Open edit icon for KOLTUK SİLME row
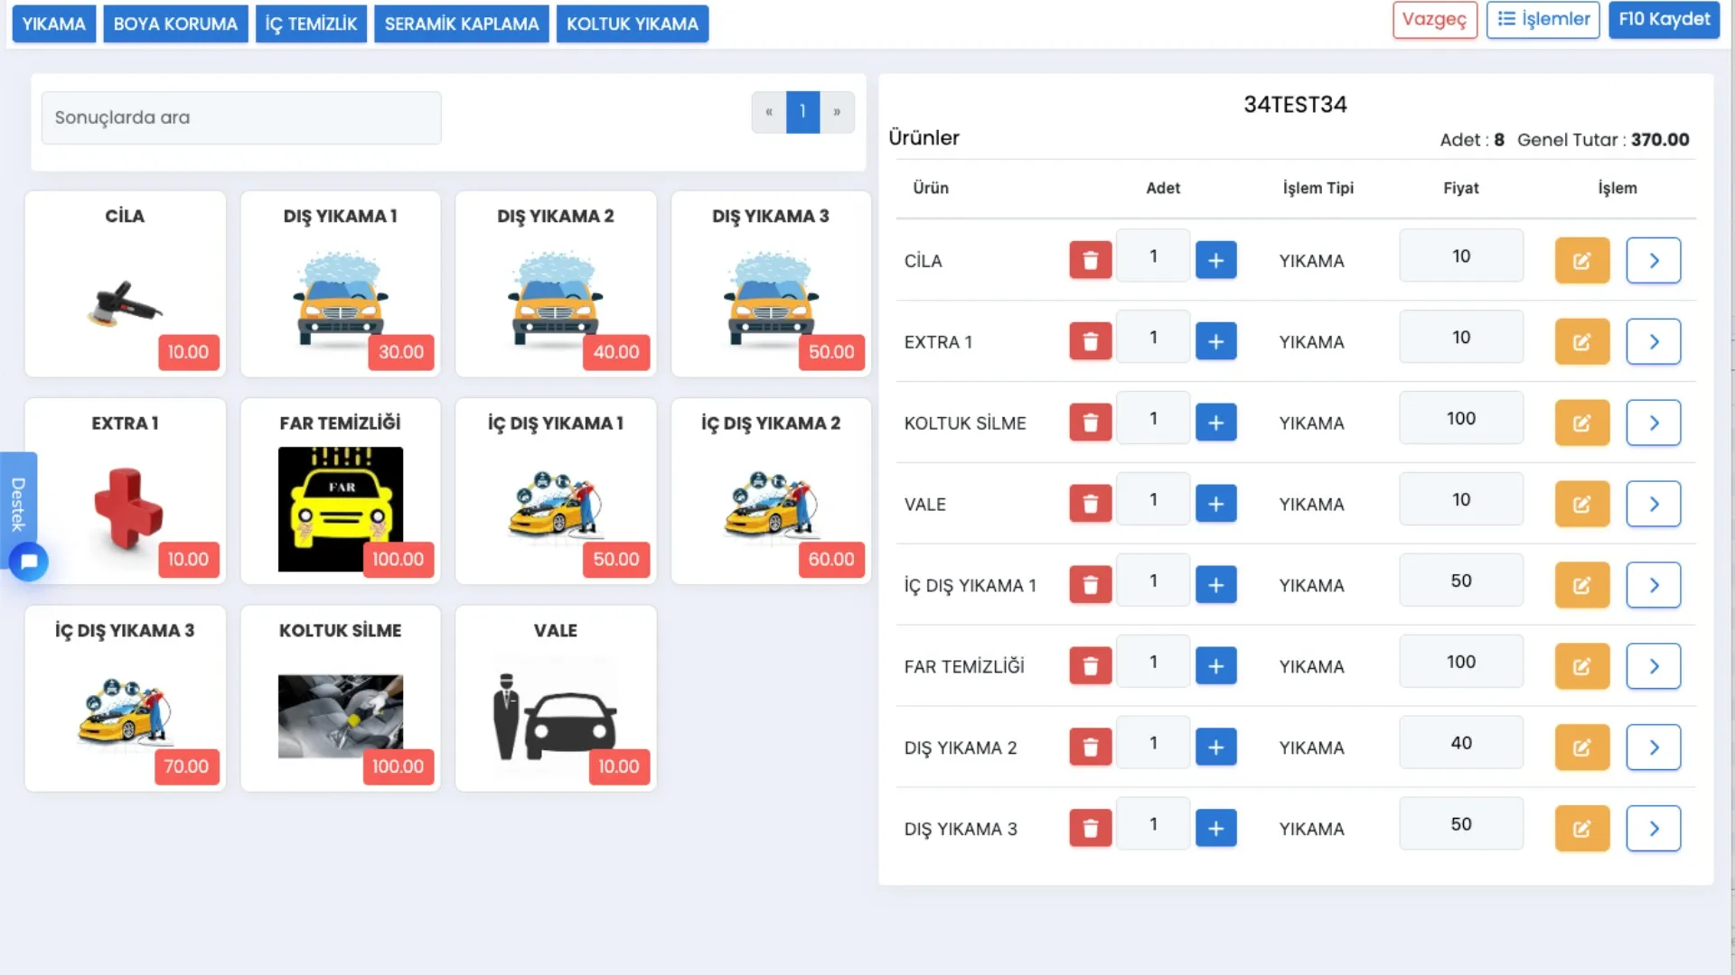This screenshot has width=1735, height=975. click(x=1582, y=422)
